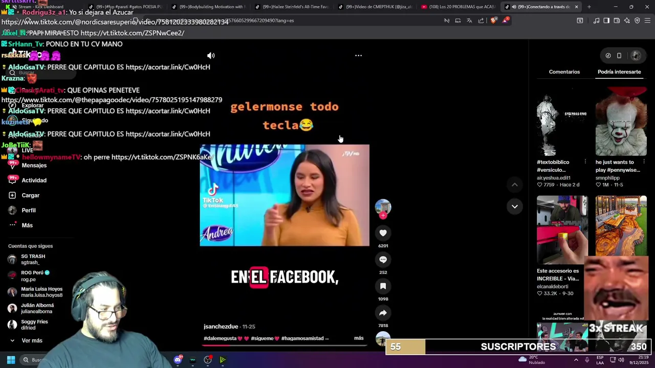Open the browser hamburger menu
Viewport: 655px width, 368px height.
pos(648,20)
